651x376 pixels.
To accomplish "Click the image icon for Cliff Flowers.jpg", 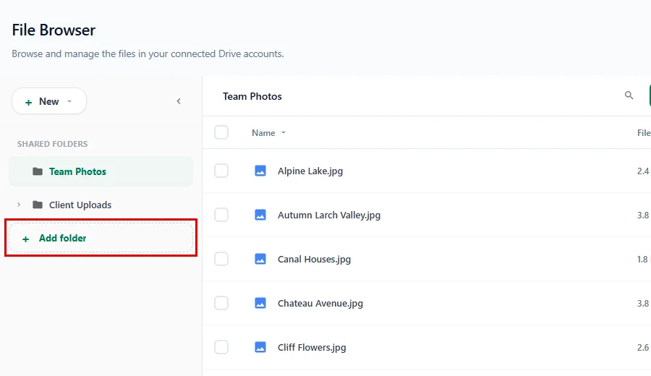I will [260, 347].
